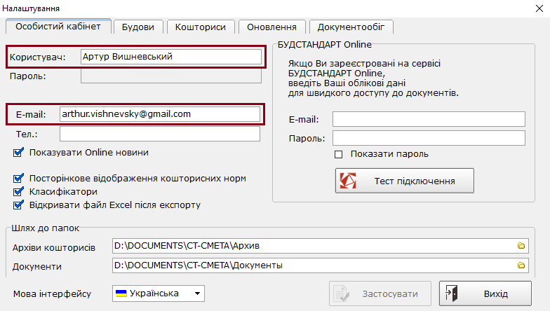Open the Кошториси tab

(201, 27)
